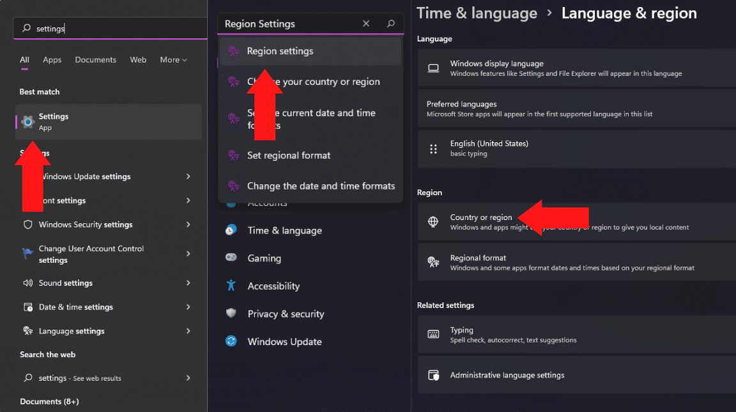
Task: Open Windows Security settings search result
Action: pyautogui.click(x=109, y=224)
